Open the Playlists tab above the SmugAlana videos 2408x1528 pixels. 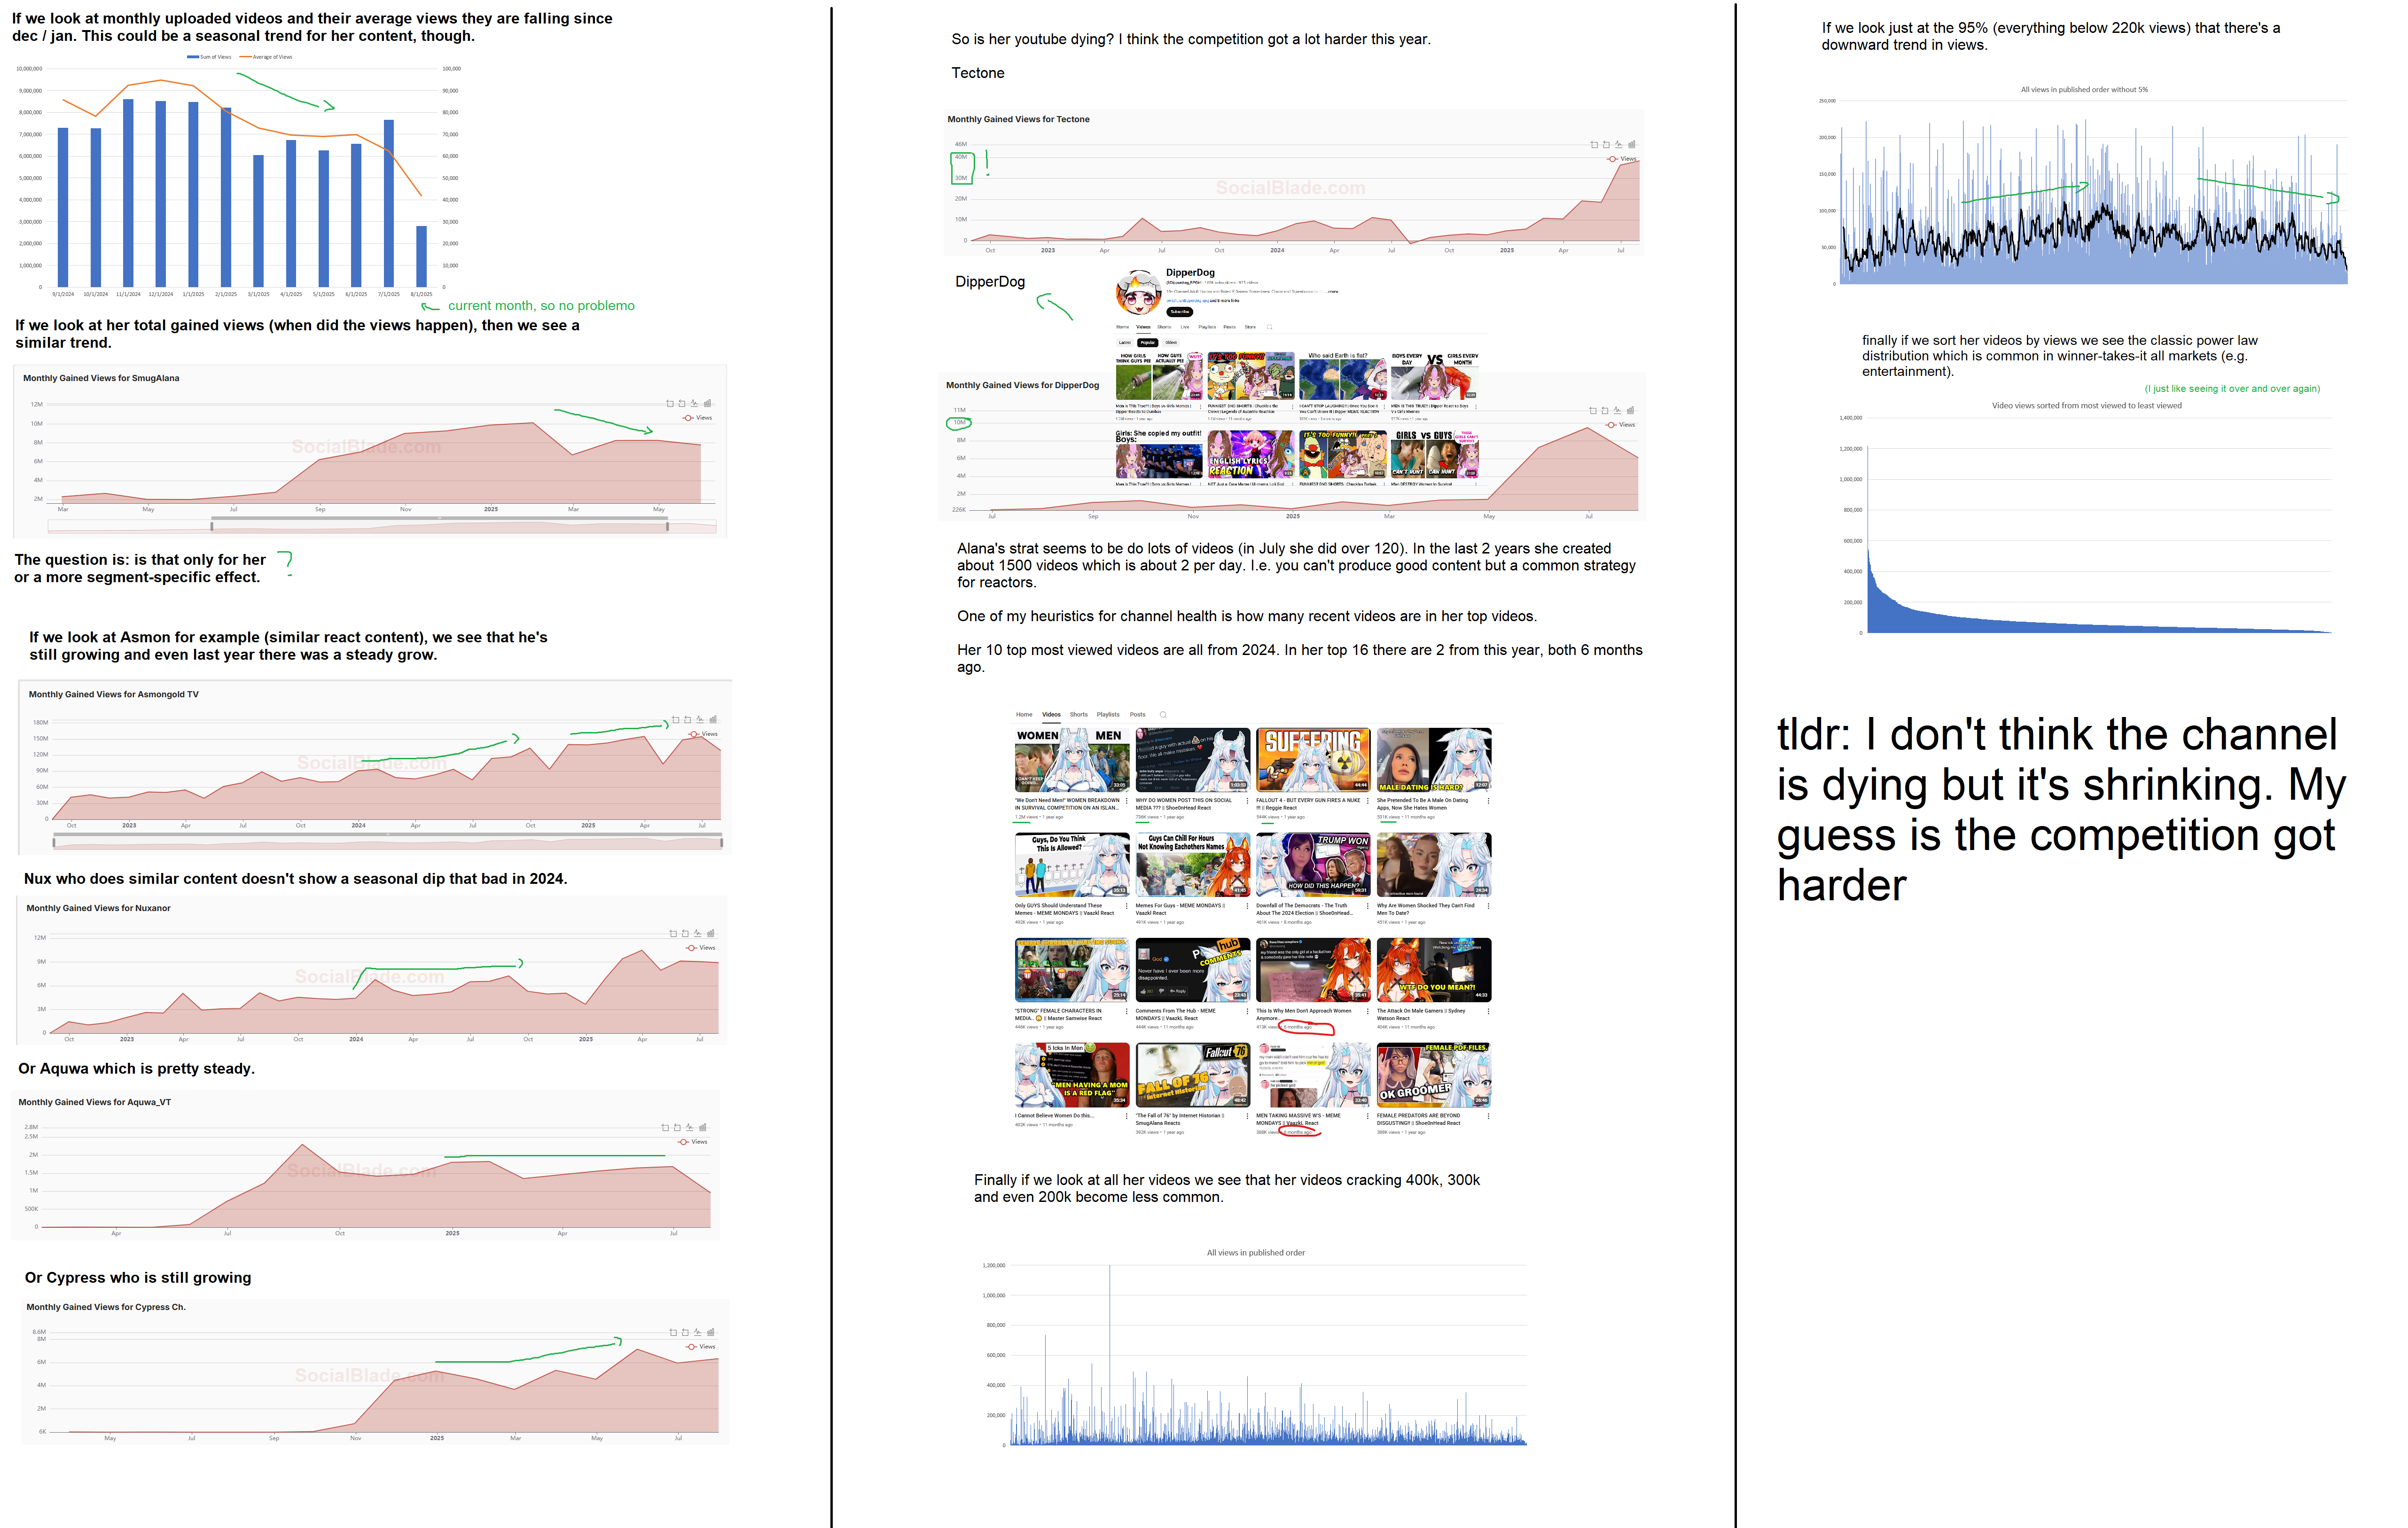click(1107, 715)
